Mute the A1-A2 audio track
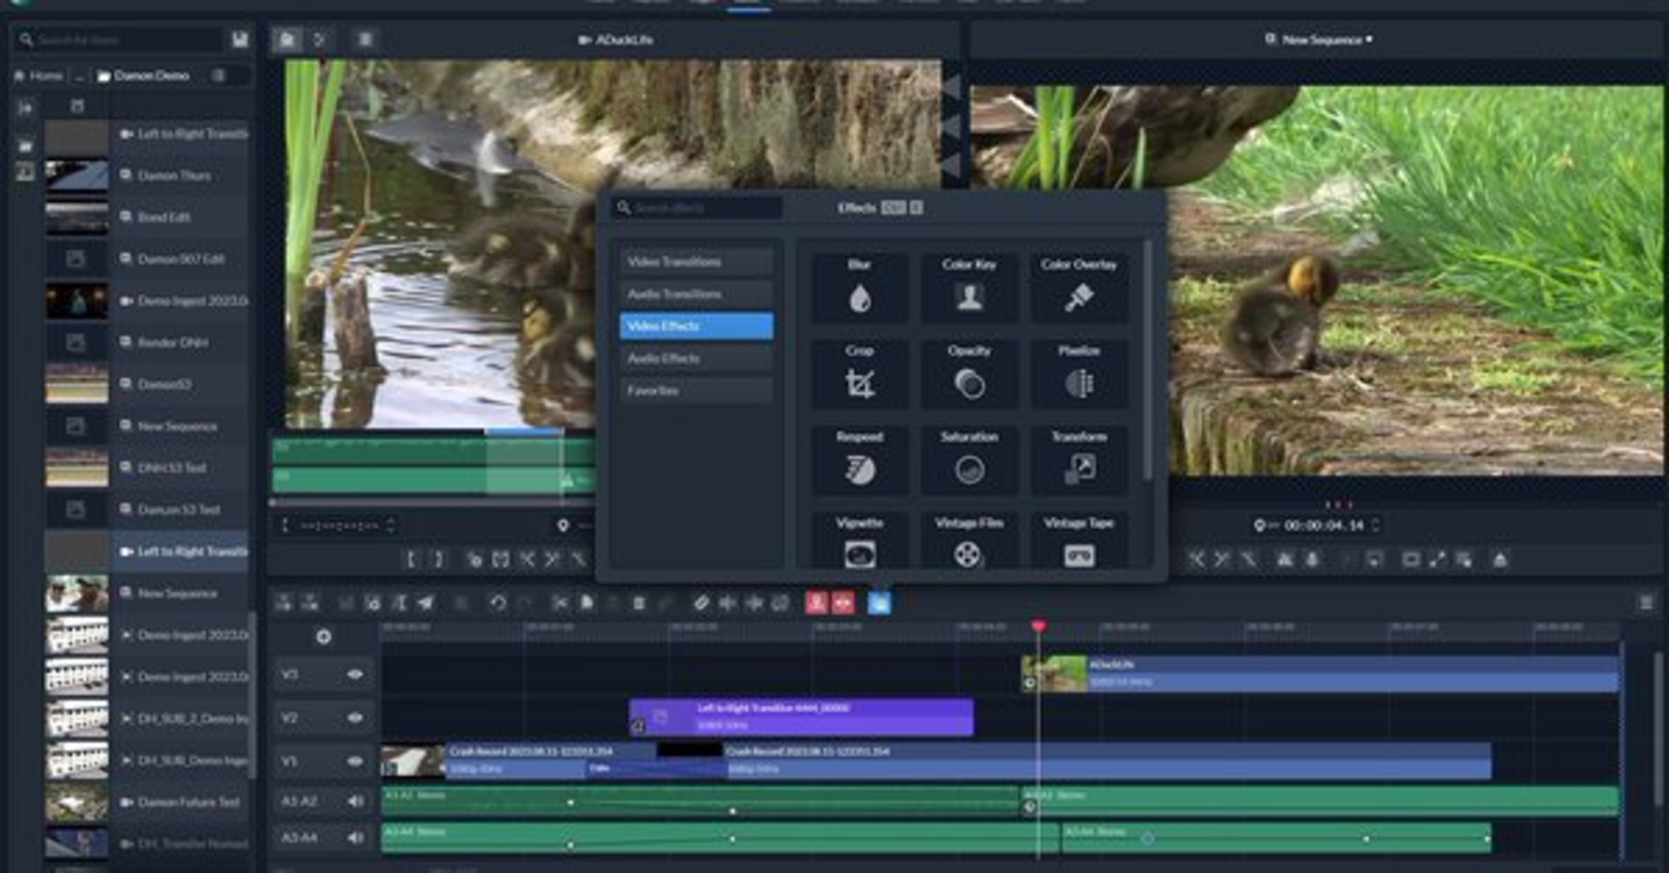 tap(355, 801)
